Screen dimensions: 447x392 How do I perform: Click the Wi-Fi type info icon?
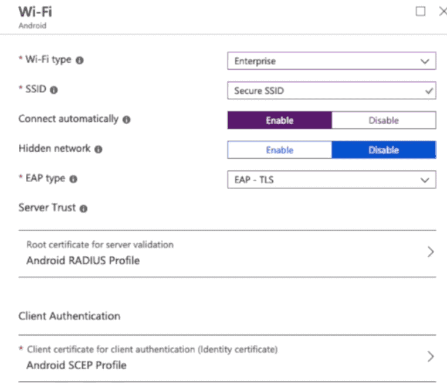80,60
